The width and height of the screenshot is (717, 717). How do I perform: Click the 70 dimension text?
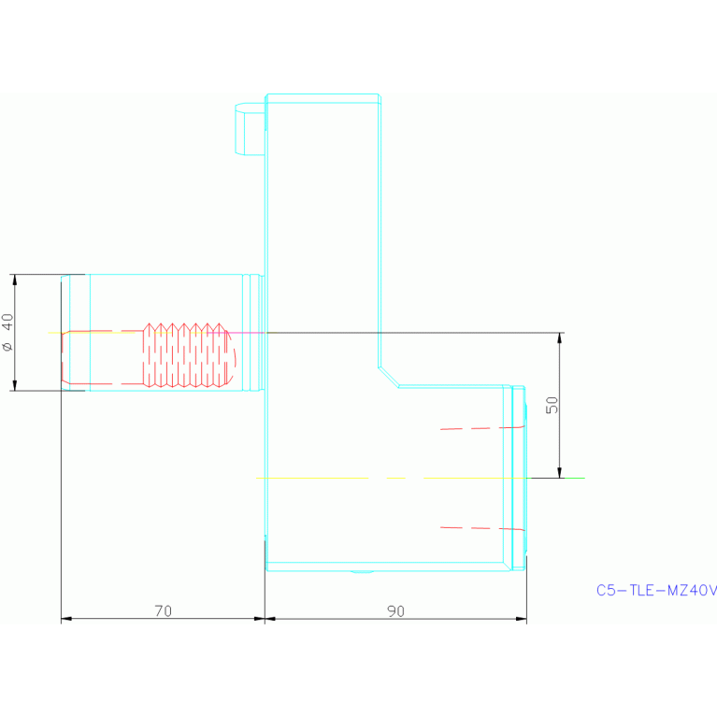[163, 611]
